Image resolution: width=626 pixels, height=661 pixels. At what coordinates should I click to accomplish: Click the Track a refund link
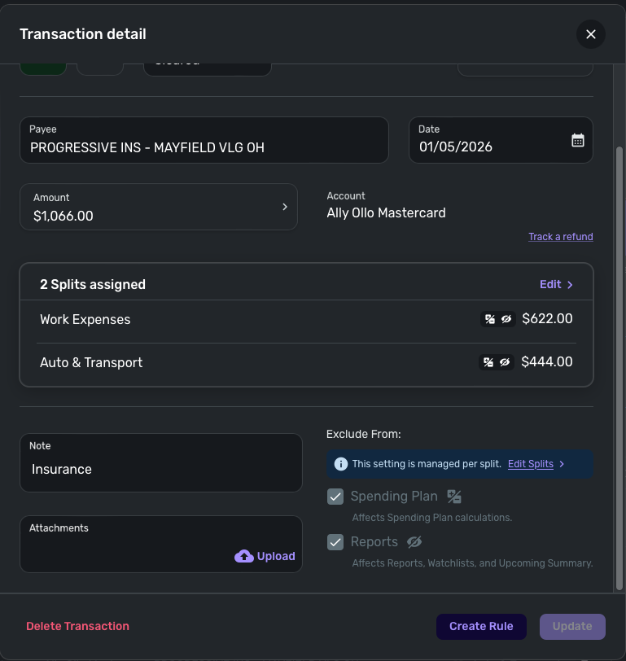tap(560, 237)
